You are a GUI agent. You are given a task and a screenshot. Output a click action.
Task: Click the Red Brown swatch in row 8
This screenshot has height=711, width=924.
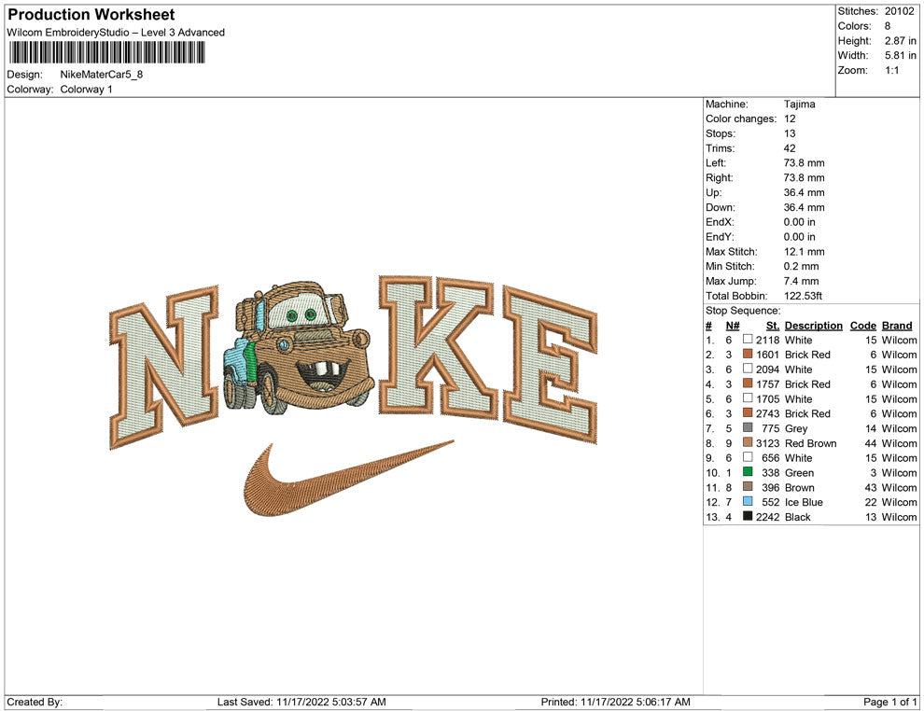tap(748, 442)
